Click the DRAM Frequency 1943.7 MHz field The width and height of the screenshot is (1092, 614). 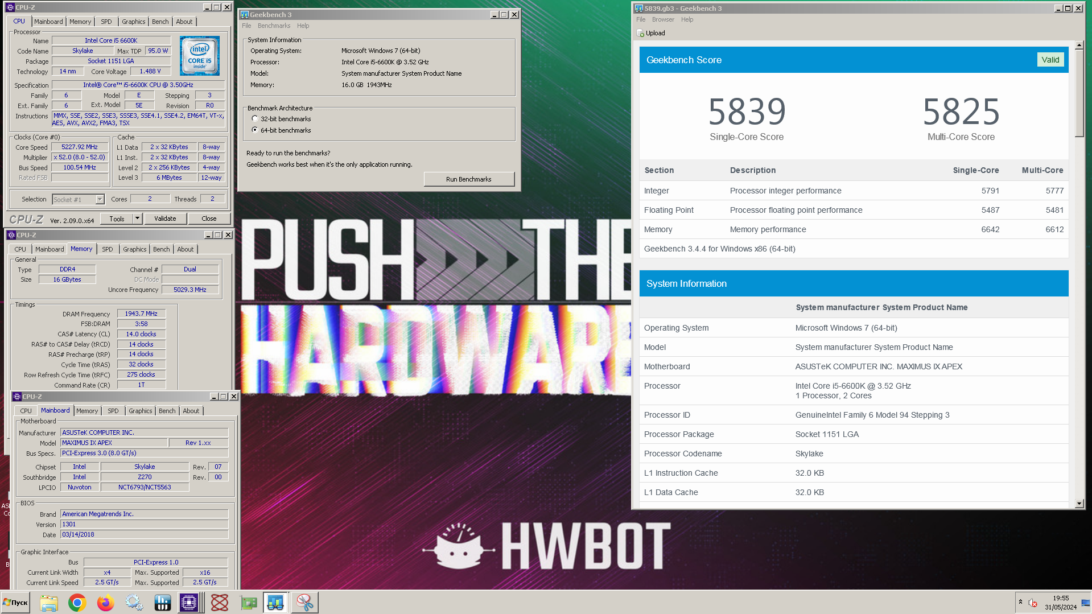pos(141,314)
